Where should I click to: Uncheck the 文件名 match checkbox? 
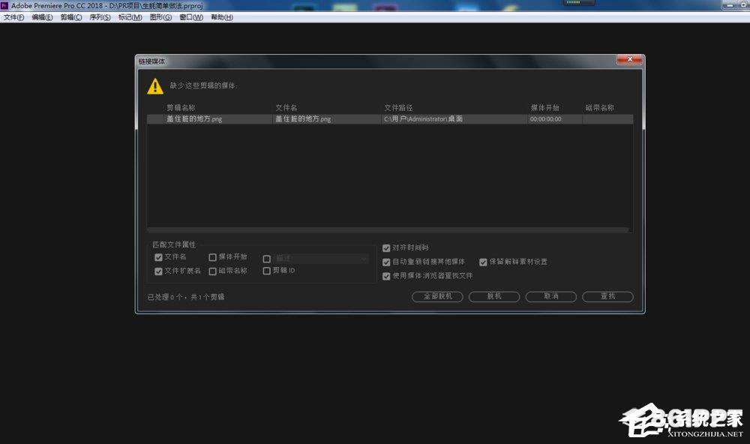[x=158, y=257]
